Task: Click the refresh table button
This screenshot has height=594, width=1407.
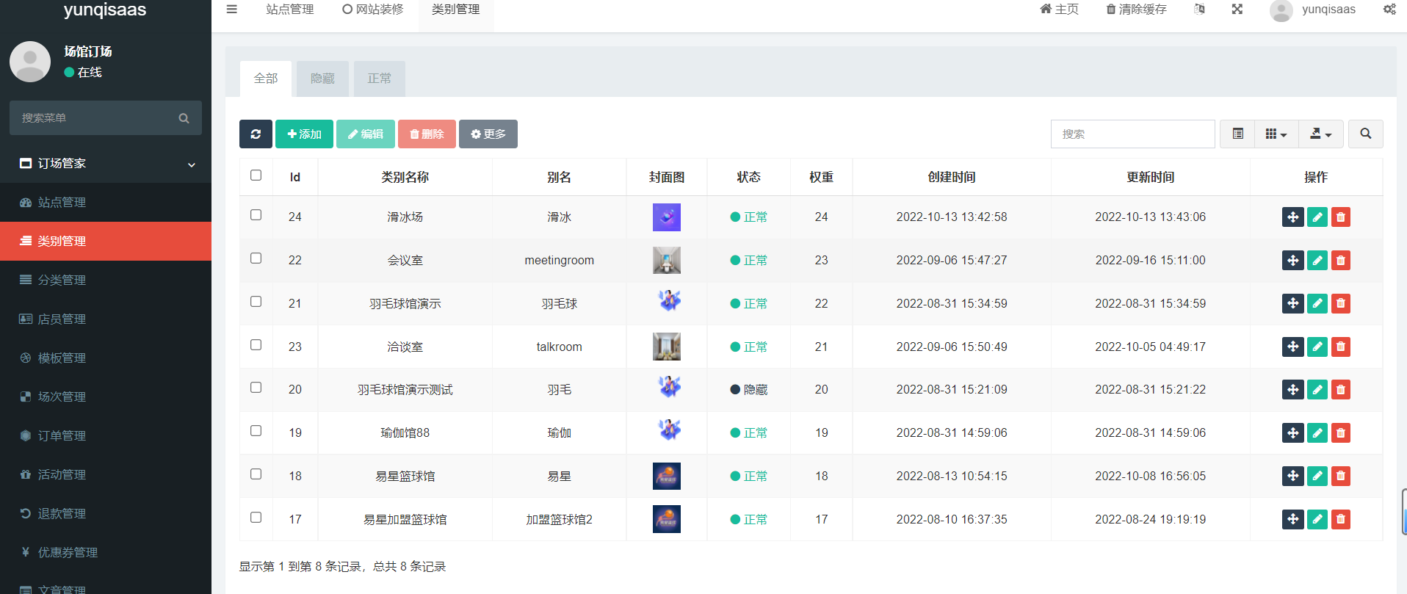Action: [x=256, y=134]
